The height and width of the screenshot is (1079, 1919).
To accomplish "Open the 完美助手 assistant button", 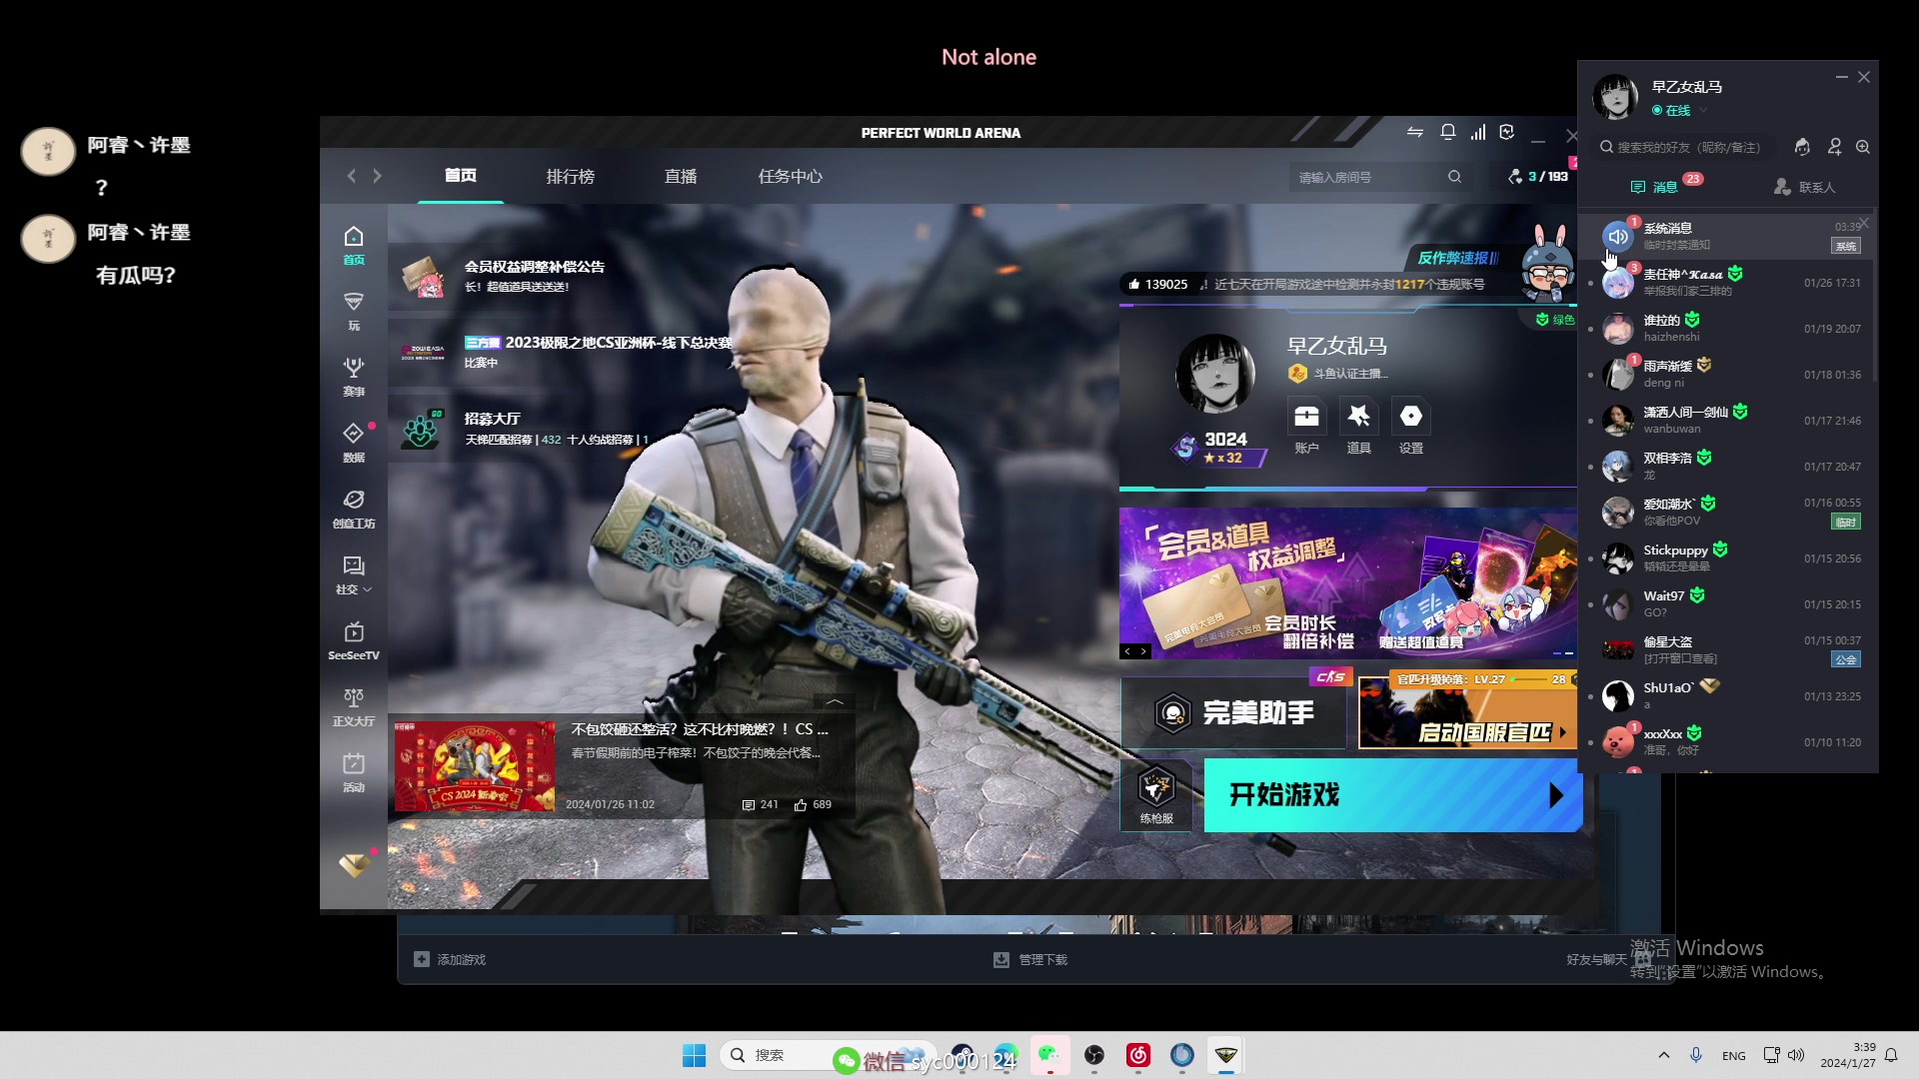I will [x=1233, y=712].
